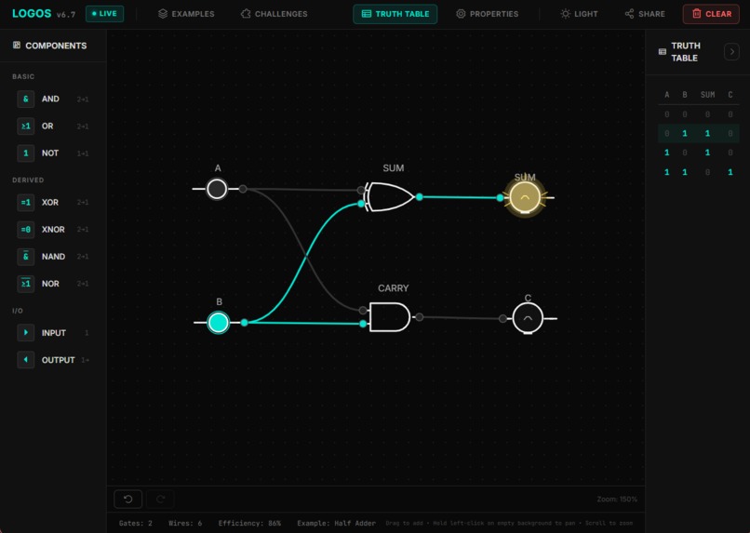
Task: Click the Truth Table panel header icon
Action: (x=663, y=52)
